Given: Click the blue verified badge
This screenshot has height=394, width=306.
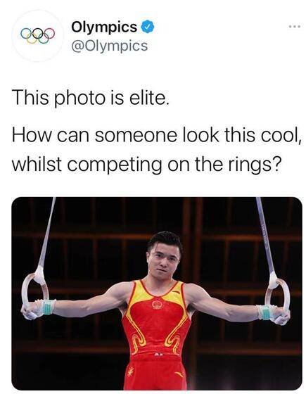Looking at the screenshot, I should click(147, 27).
